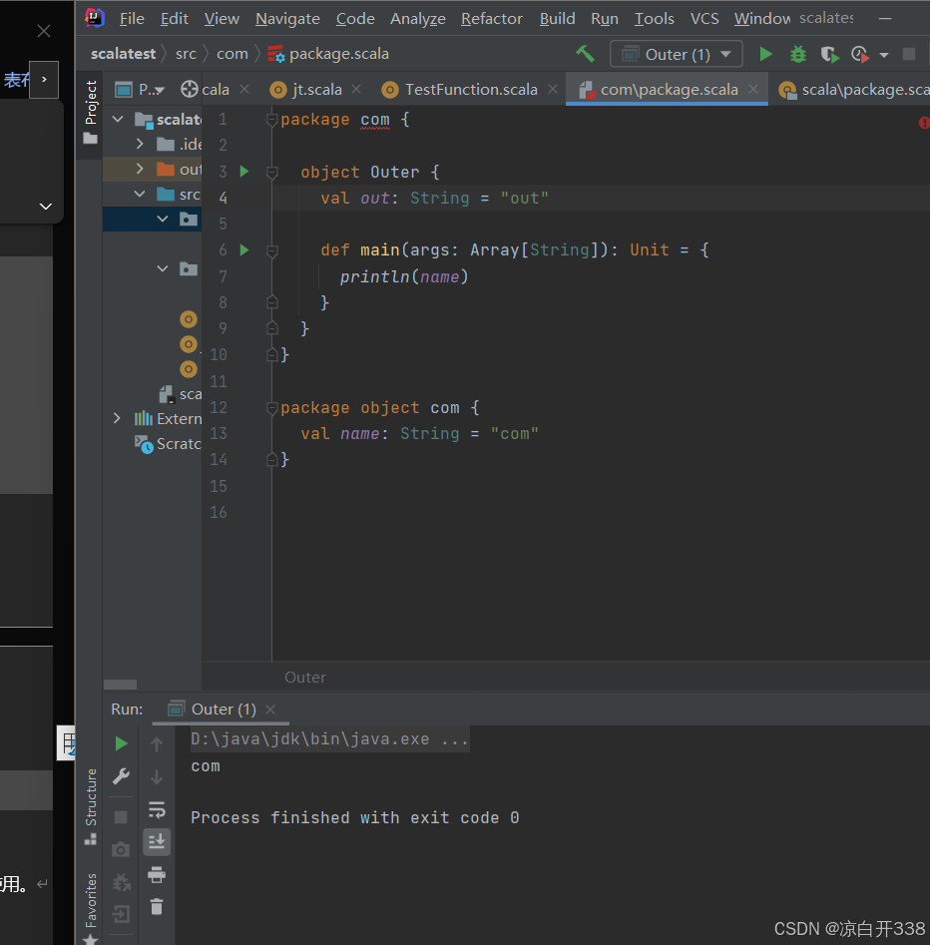Click the src breadcrumb
This screenshot has height=945, width=930.
click(x=186, y=54)
